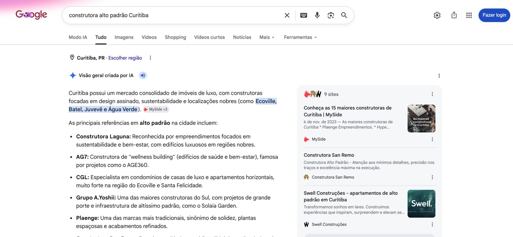The height and width of the screenshot is (237, 513).
Task: Open quick settings gear icon
Action: (437, 15)
